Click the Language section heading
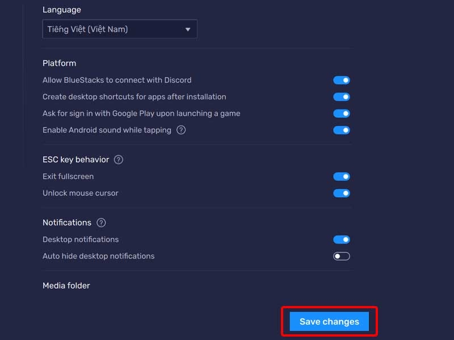 [x=62, y=10]
